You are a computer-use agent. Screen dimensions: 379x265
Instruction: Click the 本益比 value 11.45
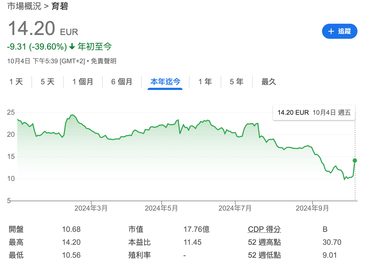192,242
